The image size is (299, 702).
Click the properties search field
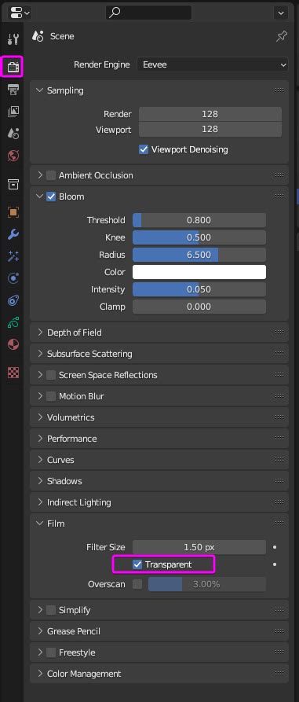(x=149, y=13)
